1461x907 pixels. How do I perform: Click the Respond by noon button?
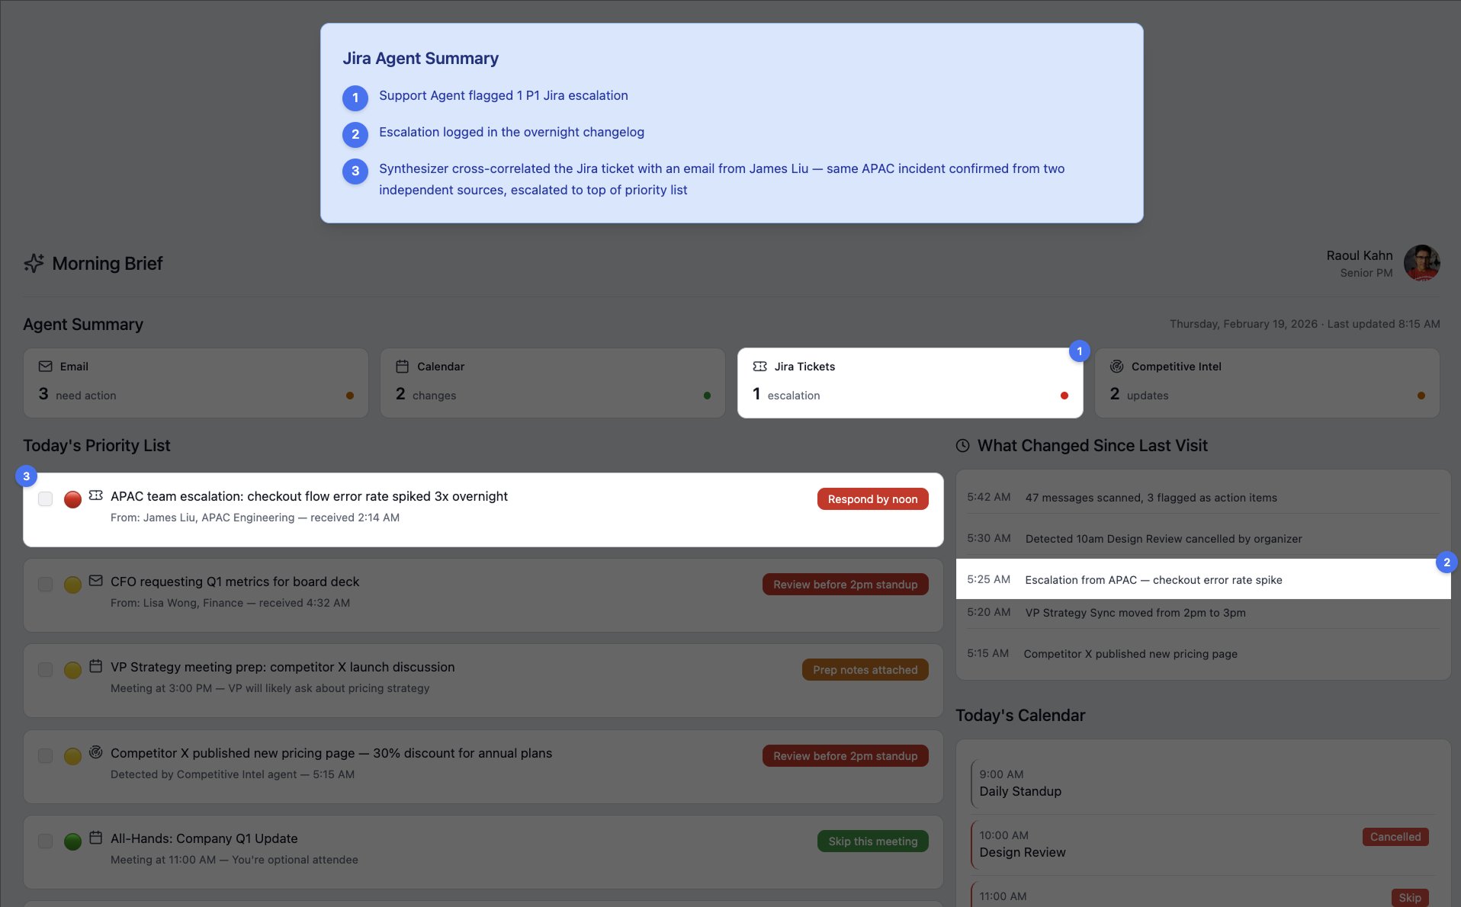[872, 498]
